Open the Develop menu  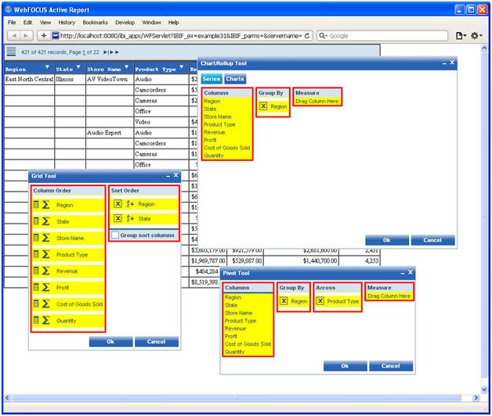click(125, 22)
